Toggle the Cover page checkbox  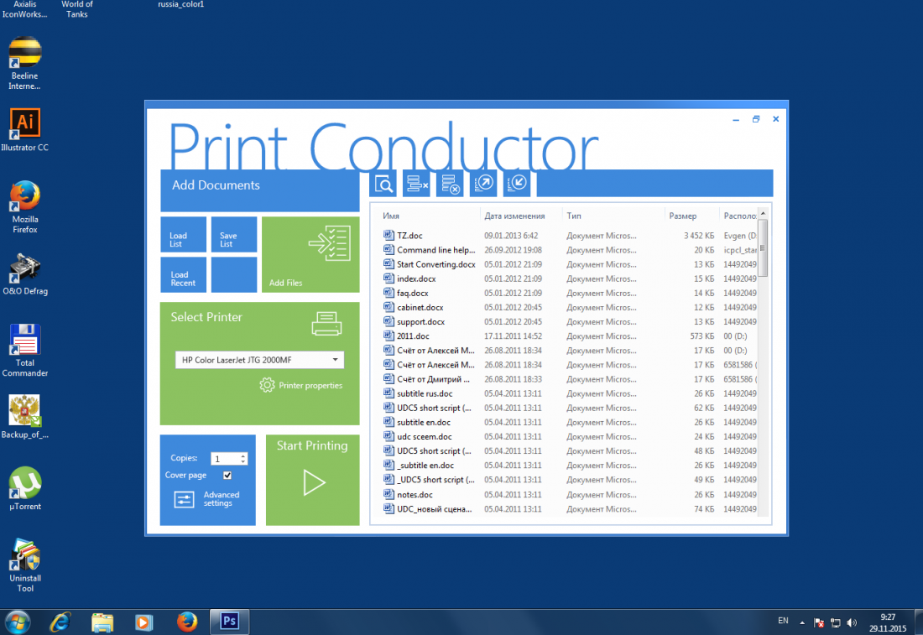click(x=227, y=475)
